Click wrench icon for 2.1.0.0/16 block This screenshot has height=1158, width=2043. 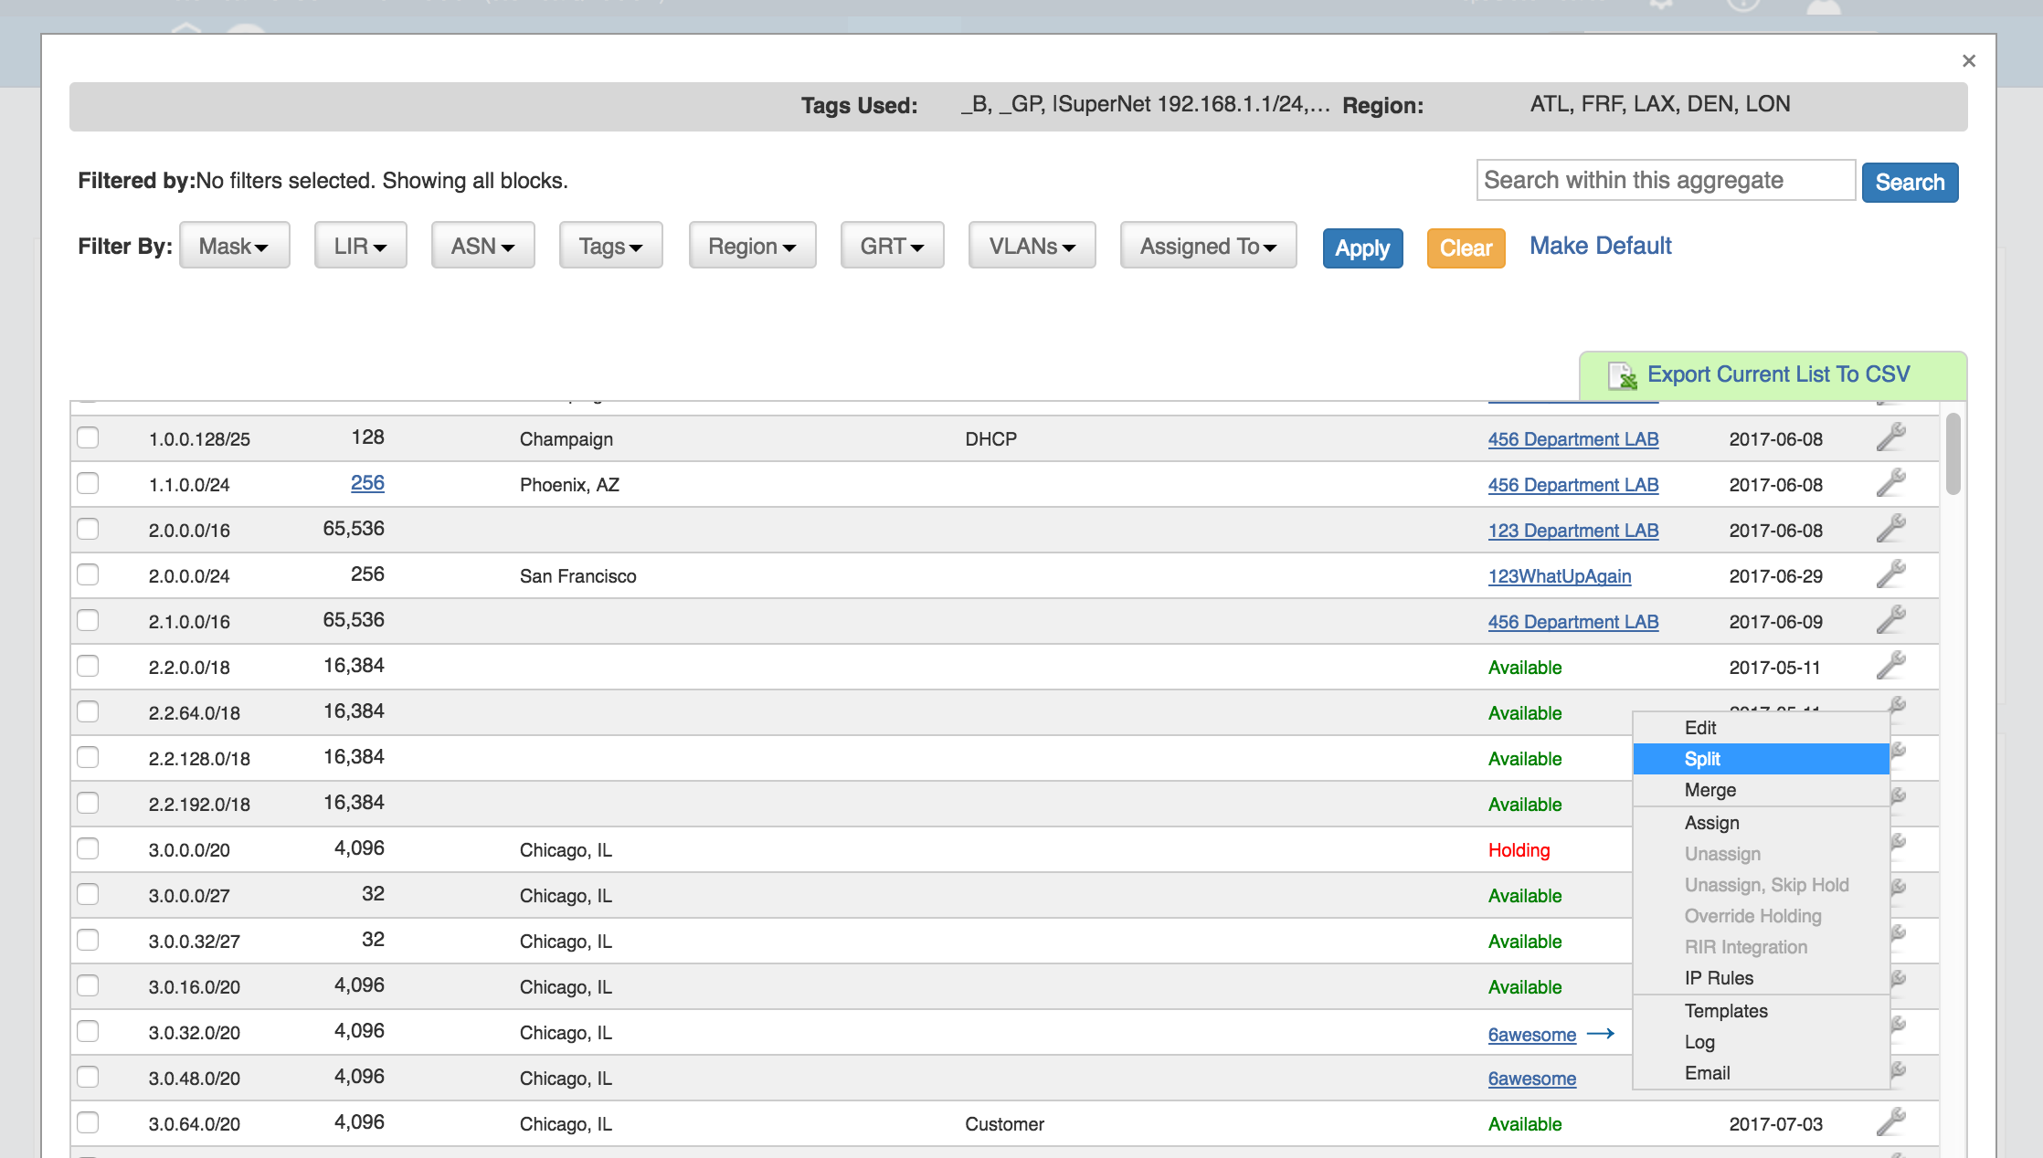point(1890,620)
